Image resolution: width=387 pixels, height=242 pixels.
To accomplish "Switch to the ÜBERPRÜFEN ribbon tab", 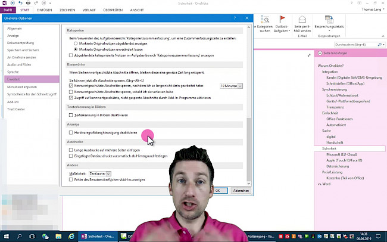I will (x=113, y=10).
